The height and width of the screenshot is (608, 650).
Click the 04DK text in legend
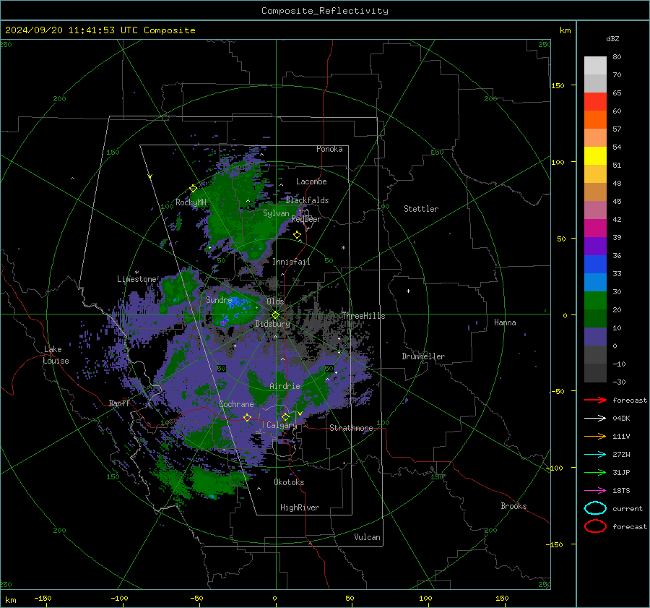[x=621, y=418]
